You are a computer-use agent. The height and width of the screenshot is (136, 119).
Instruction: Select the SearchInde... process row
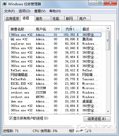(55, 88)
